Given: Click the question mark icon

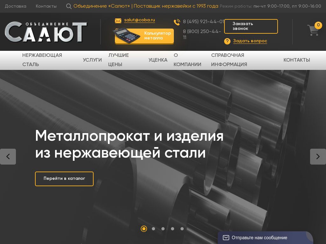Looking at the screenshot, I should pos(227,41).
